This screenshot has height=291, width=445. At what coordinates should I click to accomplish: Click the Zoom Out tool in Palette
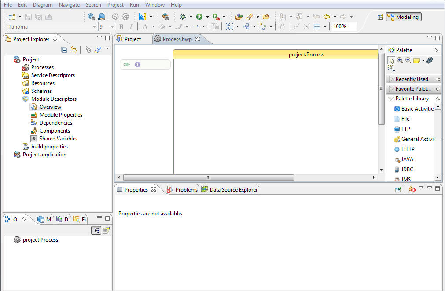pos(408,60)
